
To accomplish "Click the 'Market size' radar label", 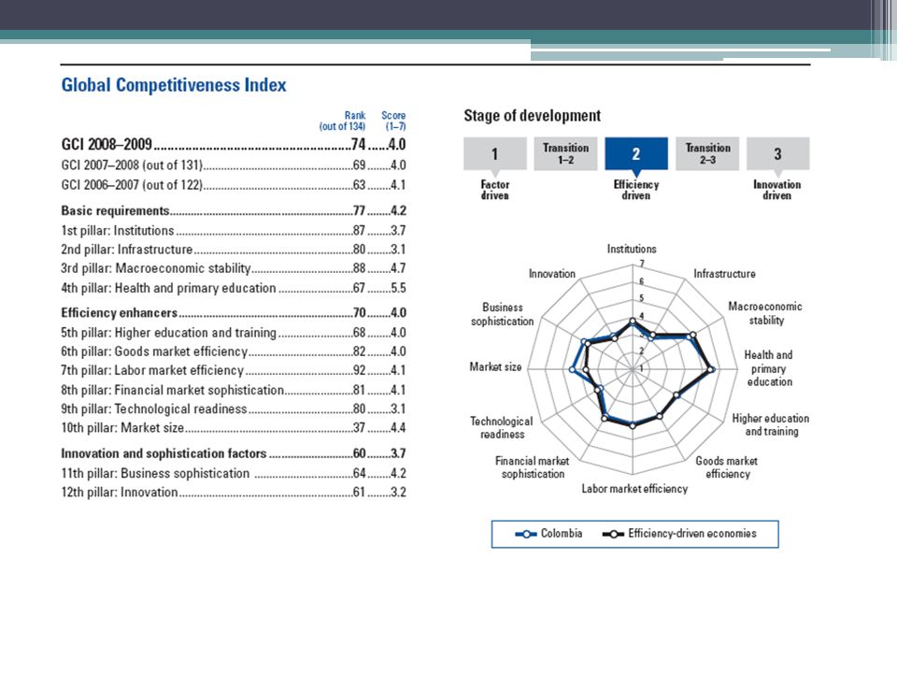I will (x=495, y=366).
